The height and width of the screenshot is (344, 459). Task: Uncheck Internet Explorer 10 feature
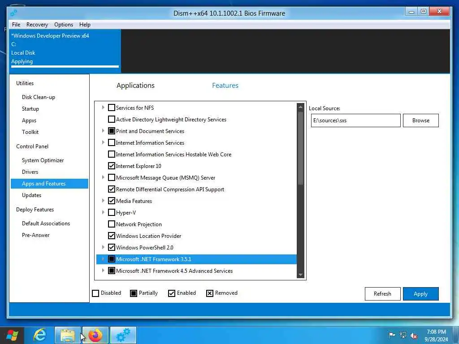111,166
